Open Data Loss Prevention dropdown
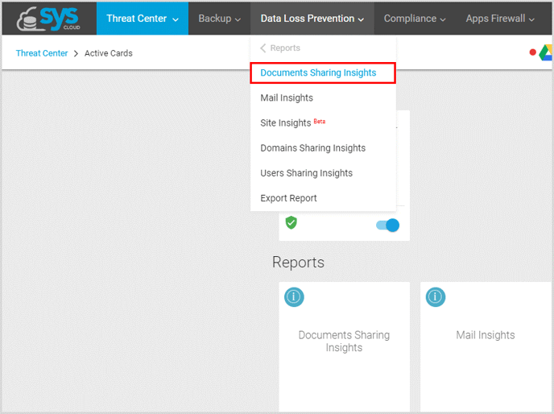This screenshot has width=554, height=414. 312,19
